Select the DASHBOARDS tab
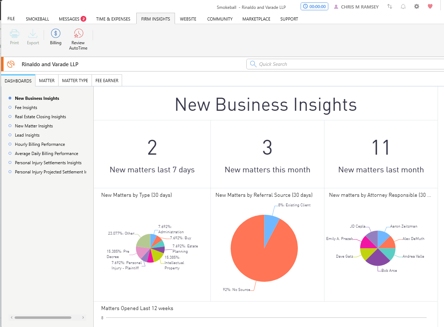Viewport: 444px width, 327px height. pos(18,81)
